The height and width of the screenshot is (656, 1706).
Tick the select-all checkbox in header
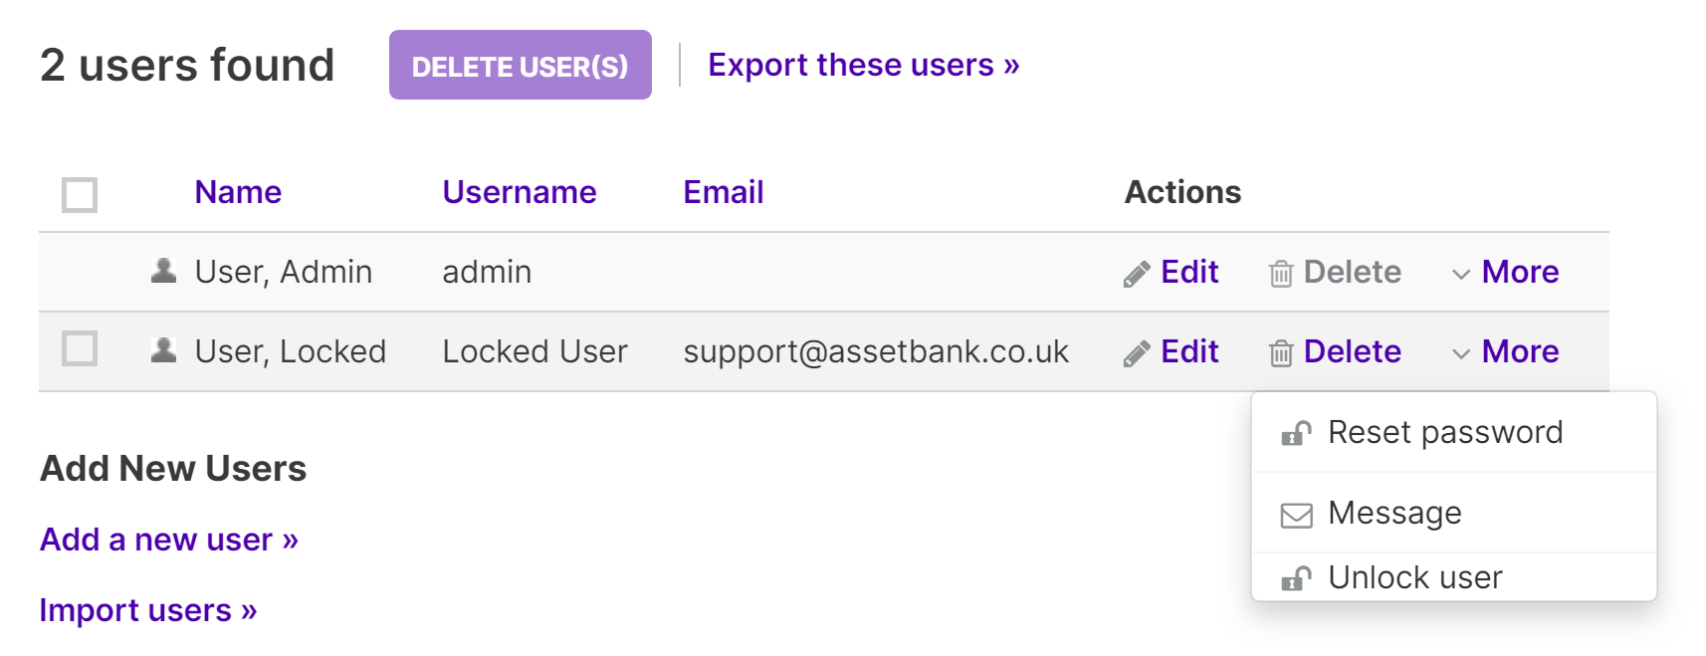coord(80,195)
